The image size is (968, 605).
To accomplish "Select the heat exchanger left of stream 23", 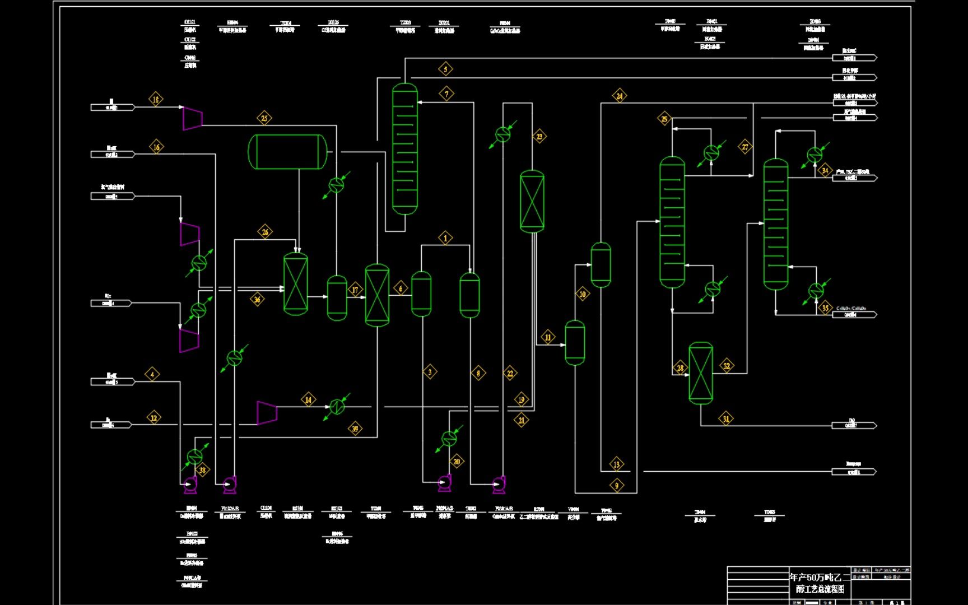I will pyautogui.click(x=503, y=134).
